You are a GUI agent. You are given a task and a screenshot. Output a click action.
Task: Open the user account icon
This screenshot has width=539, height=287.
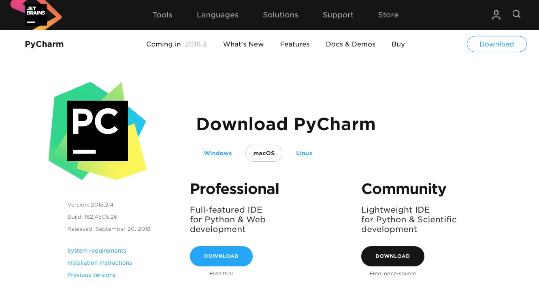(496, 15)
